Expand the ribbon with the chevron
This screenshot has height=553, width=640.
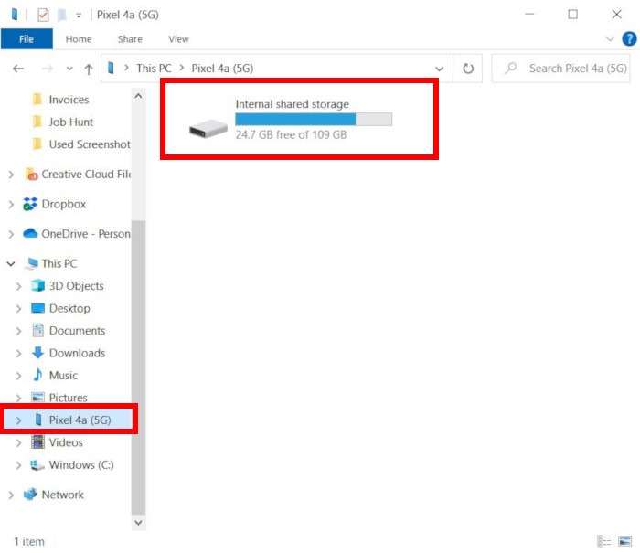pyautogui.click(x=610, y=39)
